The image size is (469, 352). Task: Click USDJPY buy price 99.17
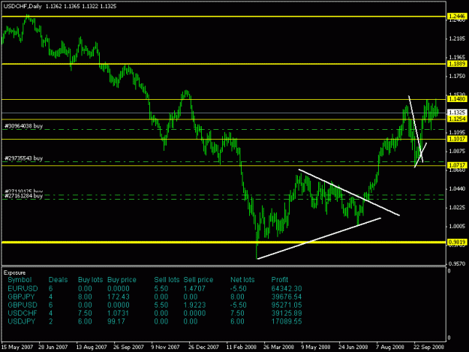tap(116, 321)
